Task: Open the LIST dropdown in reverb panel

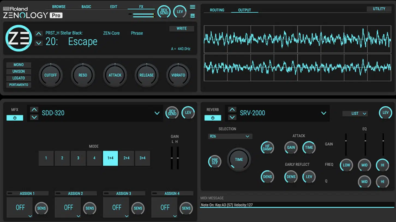Action: coord(355,113)
